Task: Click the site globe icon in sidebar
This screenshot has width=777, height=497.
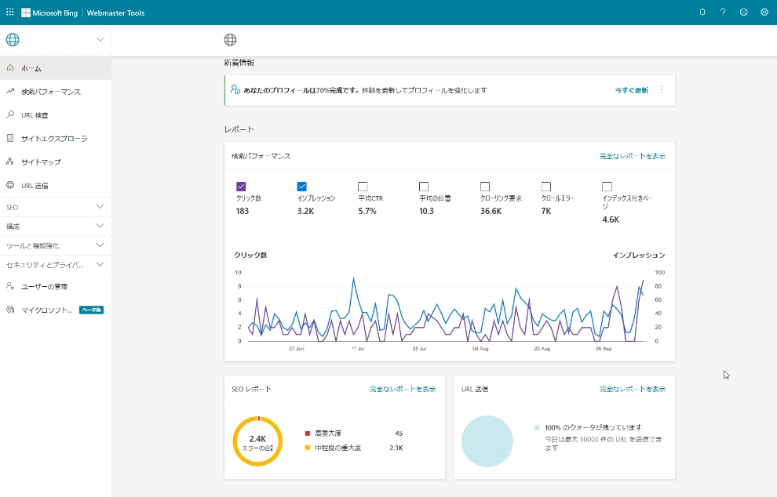Action: 13,40
